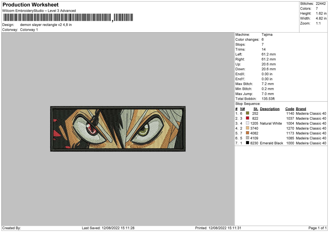This screenshot has height=232, width=329.
Task: Select the Total Bobbin value 135.53ft
Action: tap(268, 99)
